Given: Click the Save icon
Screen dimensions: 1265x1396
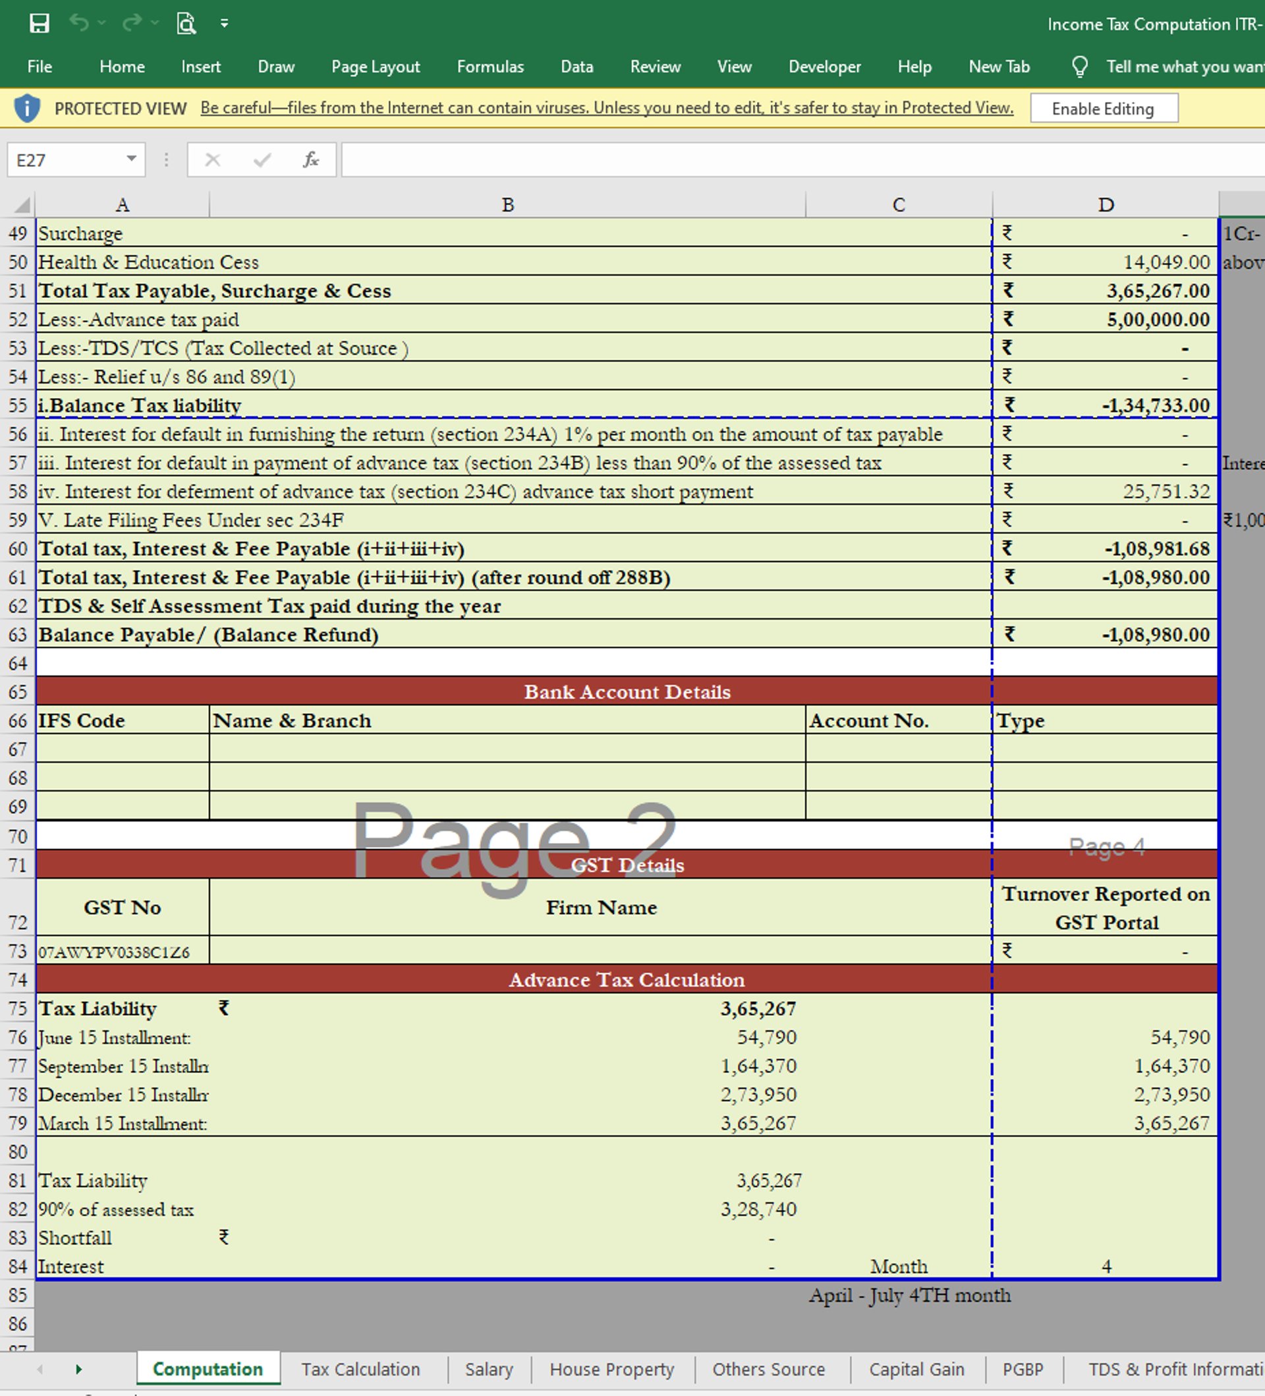Looking at the screenshot, I should pyautogui.click(x=40, y=24).
